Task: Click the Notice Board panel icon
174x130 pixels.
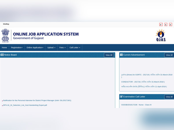Action: [x=2, y=55]
